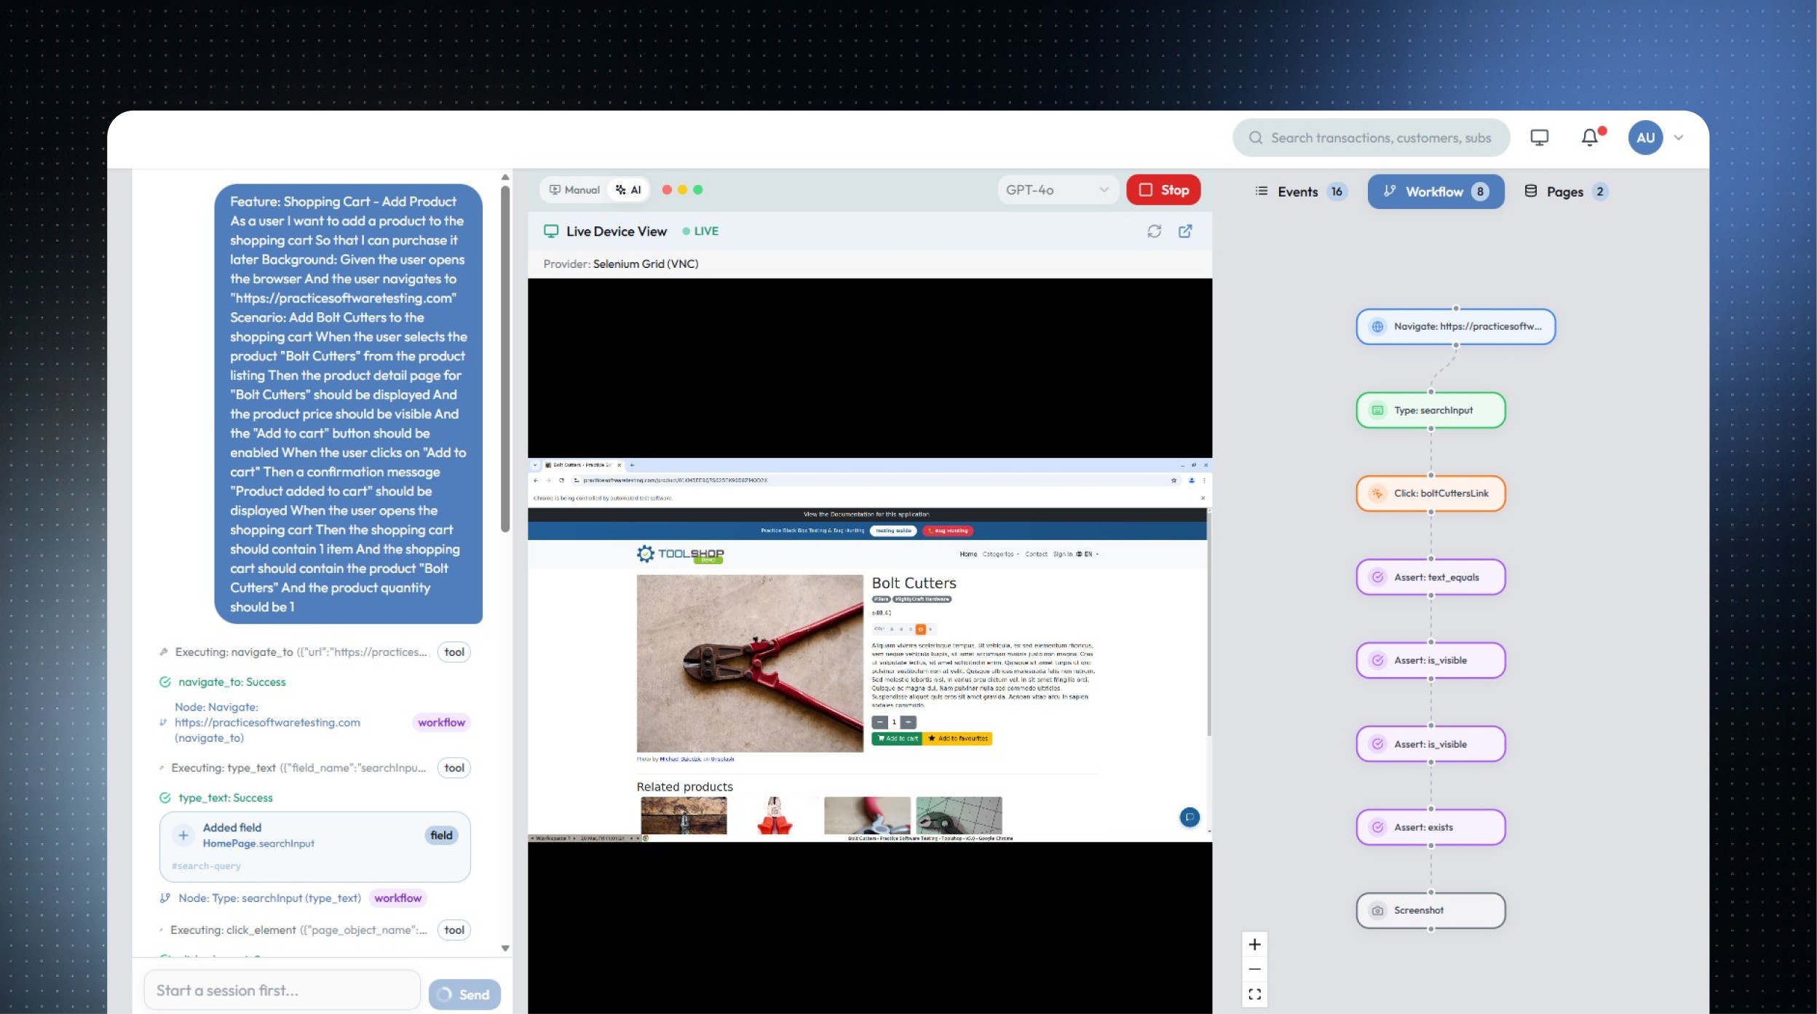This screenshot has height=1014, width=1817.
Task: Open the GPT-4o model dropdown
Action: (x=1057, y=190)
